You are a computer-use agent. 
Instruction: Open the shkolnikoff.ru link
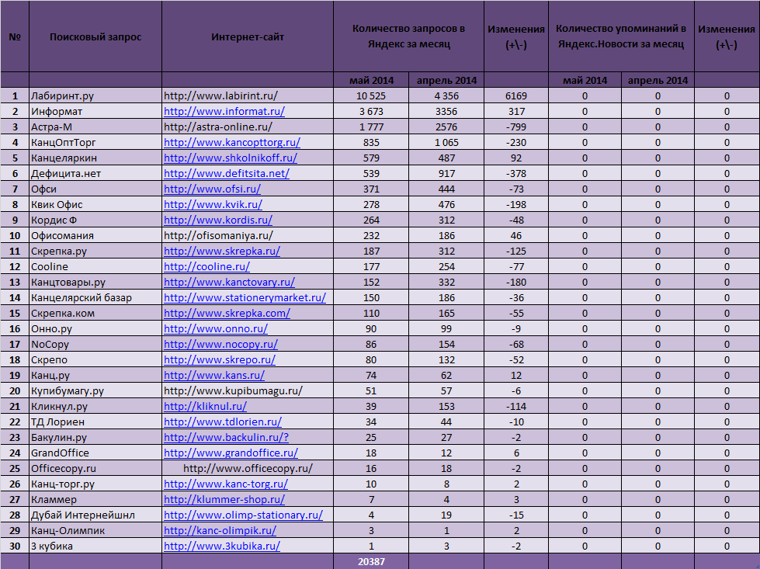(231, 158)
